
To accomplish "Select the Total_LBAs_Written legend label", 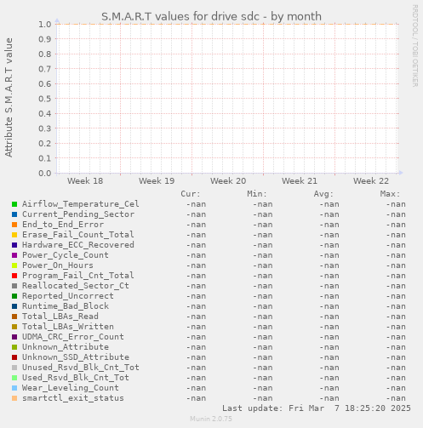I will (x=68, y=327).
